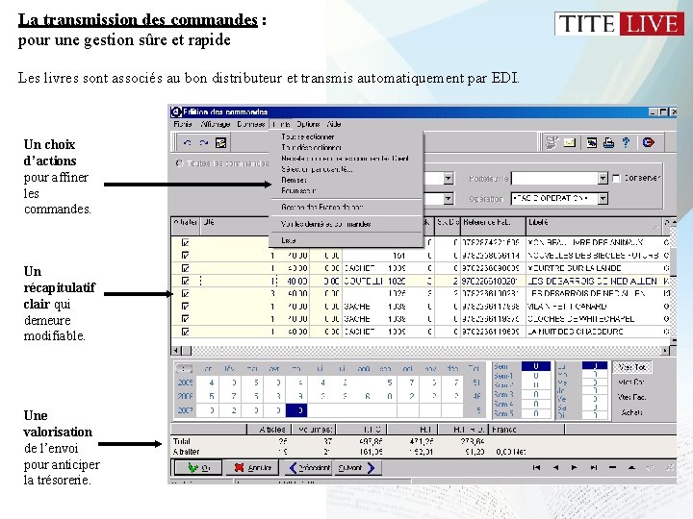Click the 2005 year row label
This screenshot has height=519, width=693.
coord(186,383)
